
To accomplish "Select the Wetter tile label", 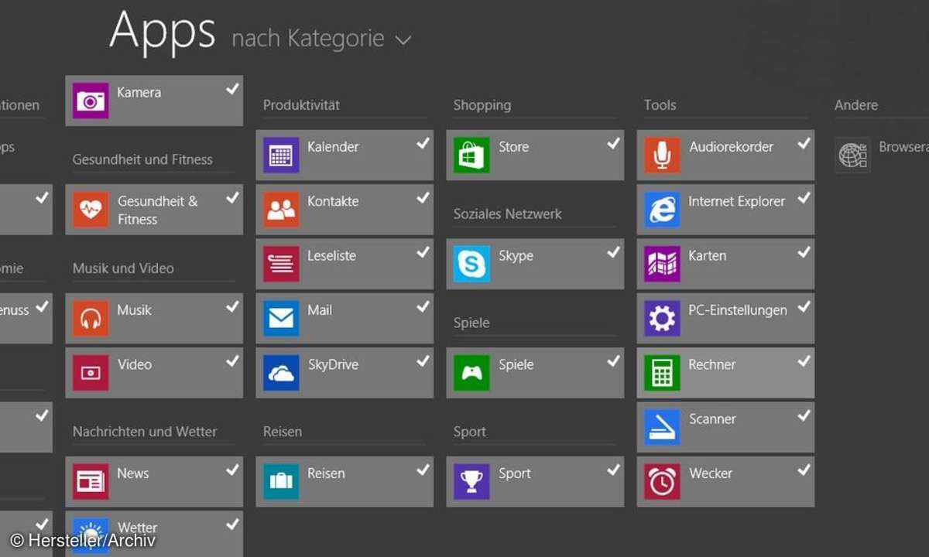I will (x=138, y=528).
